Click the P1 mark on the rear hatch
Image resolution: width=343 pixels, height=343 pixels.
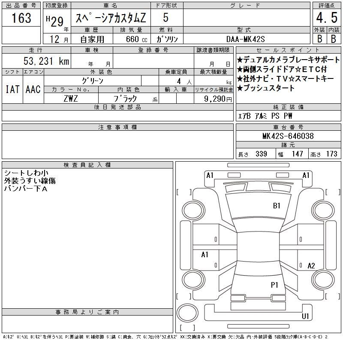274,285
